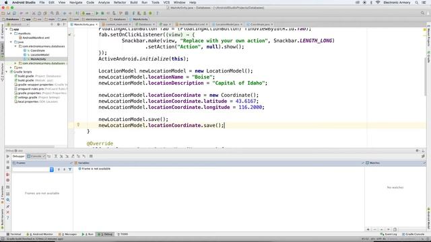Select proguard-rules.pro in Gradle Scripts
Image resolution: width=431 pixels, height=242 pixels.
pyautogui.click(x=31, y=89)
